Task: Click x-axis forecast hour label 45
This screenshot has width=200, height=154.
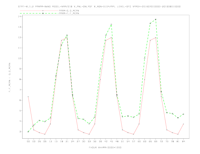Action: point(111,141)
